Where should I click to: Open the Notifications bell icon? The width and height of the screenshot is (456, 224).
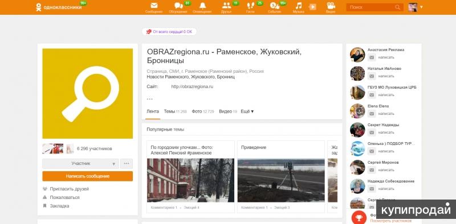click(x=202, y=6)
